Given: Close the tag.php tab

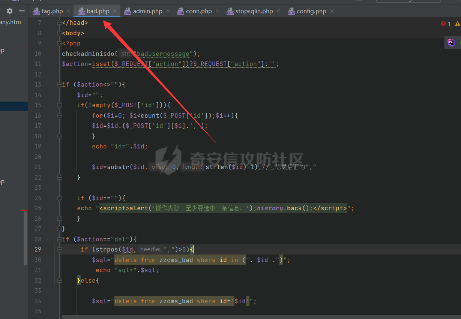Looking at the screenshot, I should pos(68,11).
